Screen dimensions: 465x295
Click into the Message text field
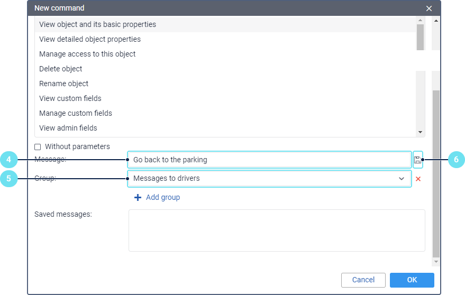pos(269,160)
